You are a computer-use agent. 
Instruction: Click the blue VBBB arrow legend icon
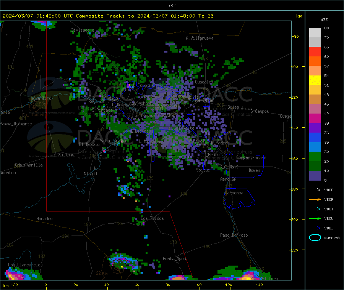point(315,228)
